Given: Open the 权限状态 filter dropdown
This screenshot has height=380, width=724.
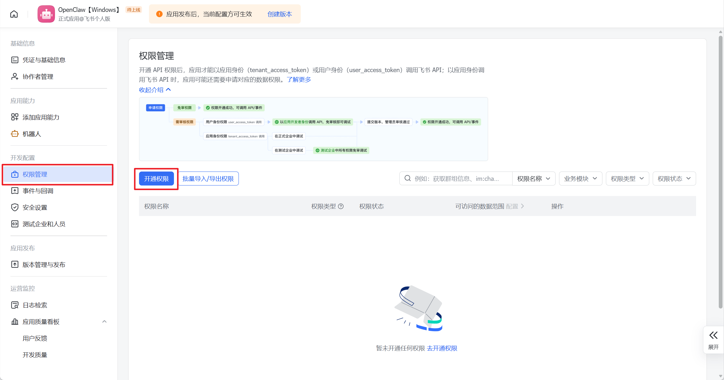Looking at the screenshot, I should pyautogui.click(x=674, y=179).
